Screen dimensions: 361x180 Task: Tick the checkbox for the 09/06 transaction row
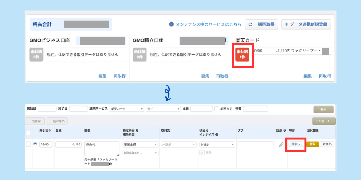[x=29, y=144]
